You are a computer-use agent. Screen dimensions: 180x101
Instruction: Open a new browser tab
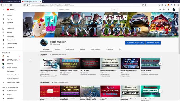point(44,2)
